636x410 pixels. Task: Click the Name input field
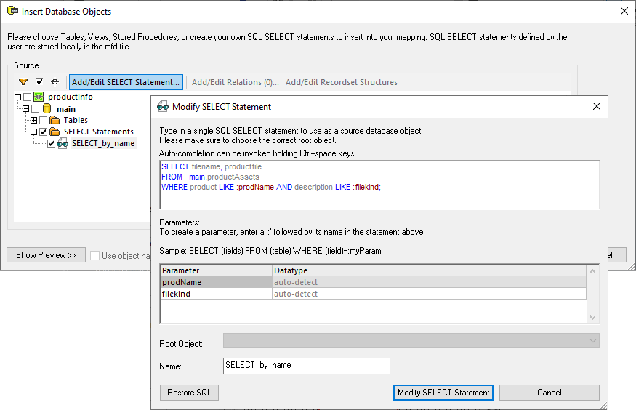point(306,366)
